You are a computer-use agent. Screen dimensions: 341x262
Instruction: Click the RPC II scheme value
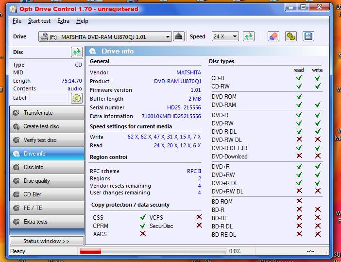pos(194,171)
